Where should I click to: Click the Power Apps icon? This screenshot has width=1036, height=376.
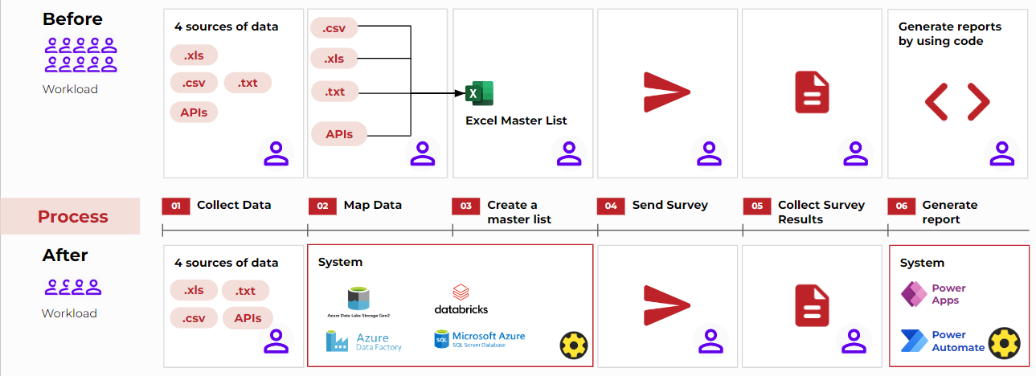(x=914, y=295)
